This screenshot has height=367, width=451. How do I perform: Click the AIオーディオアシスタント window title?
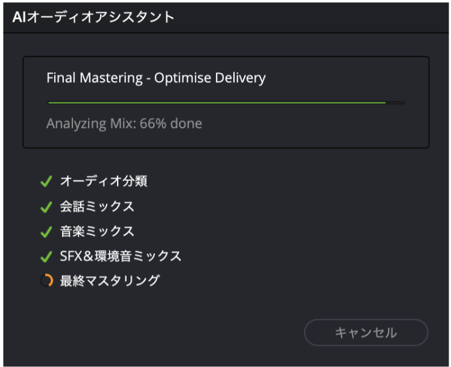[x=93, y=16]
